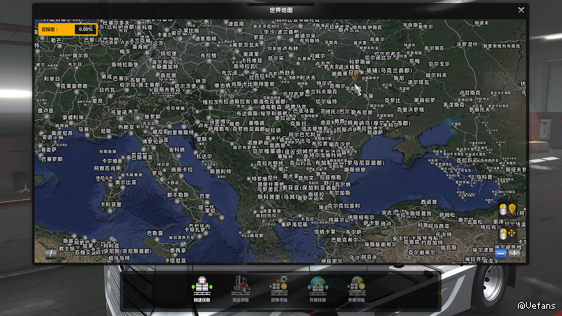Screen dimensions: 562x316
Task: Zoom in the map with plus button
Action: [x=514, y=254]
